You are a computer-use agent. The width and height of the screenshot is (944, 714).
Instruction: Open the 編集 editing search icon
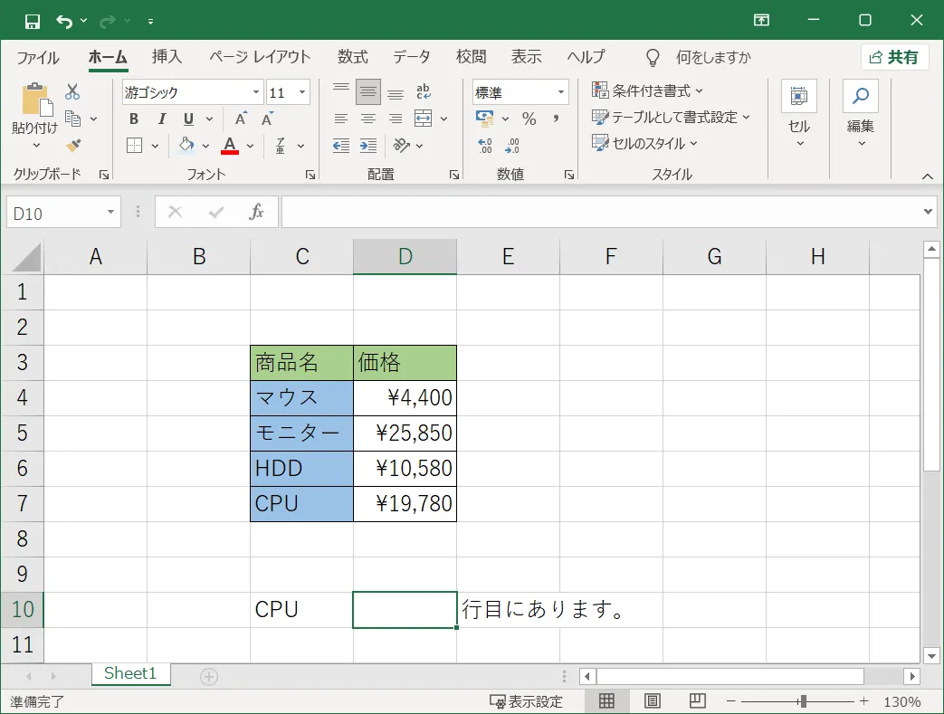point(861,96)
